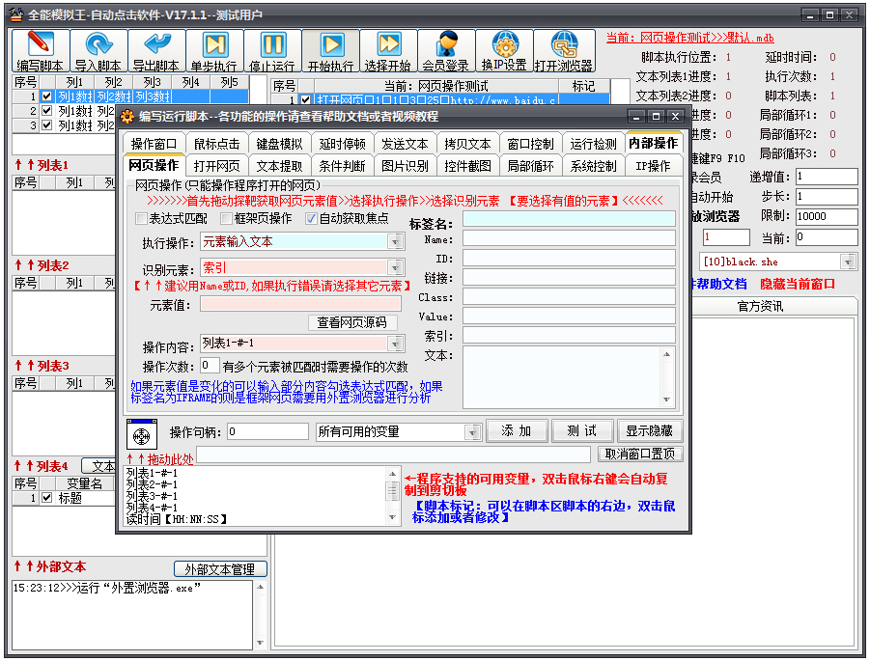Stop the script using 停止运行
Image resolution: width=870 pixels, height=661 pixels.
(271, 50)
